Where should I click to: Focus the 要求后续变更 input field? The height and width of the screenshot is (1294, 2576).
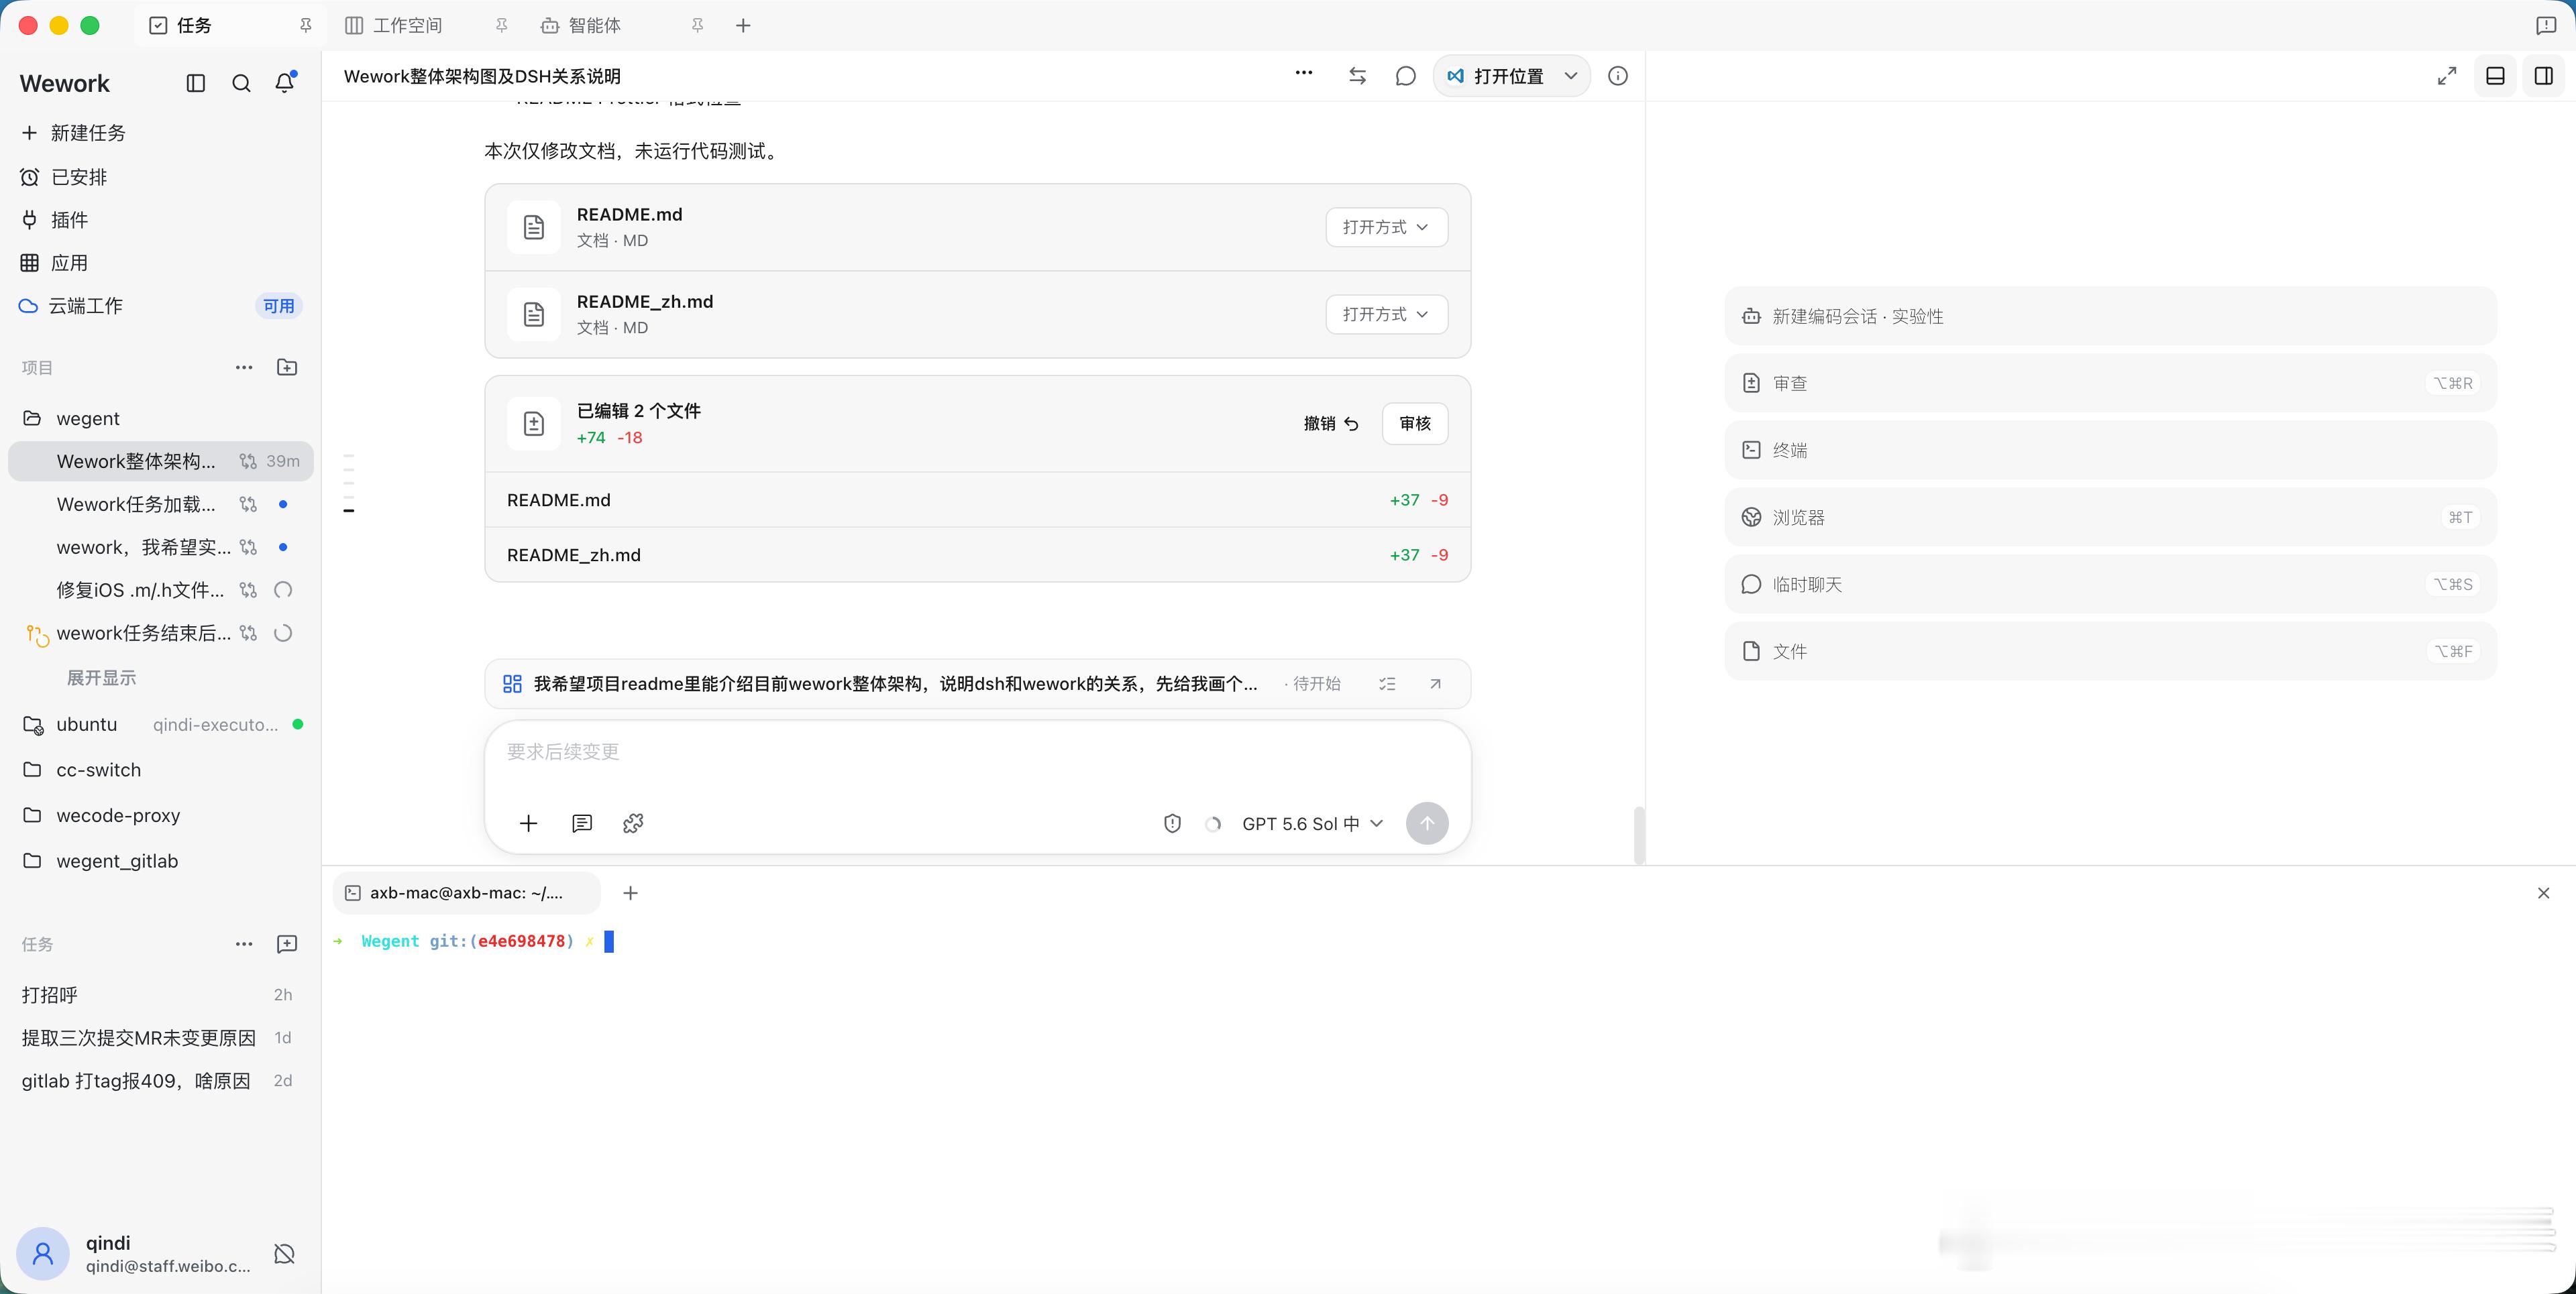point(977,752)
